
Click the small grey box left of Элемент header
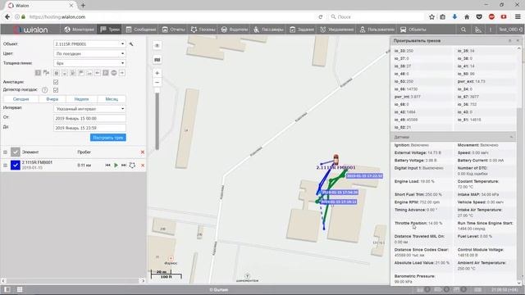tap(5, 152)
